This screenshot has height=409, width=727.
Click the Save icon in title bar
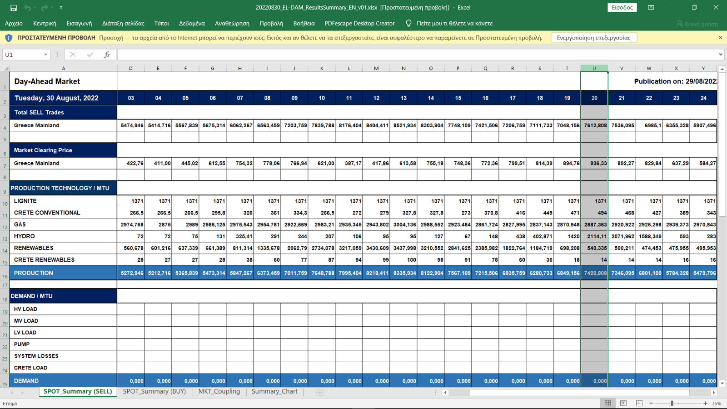click(14, 8)
